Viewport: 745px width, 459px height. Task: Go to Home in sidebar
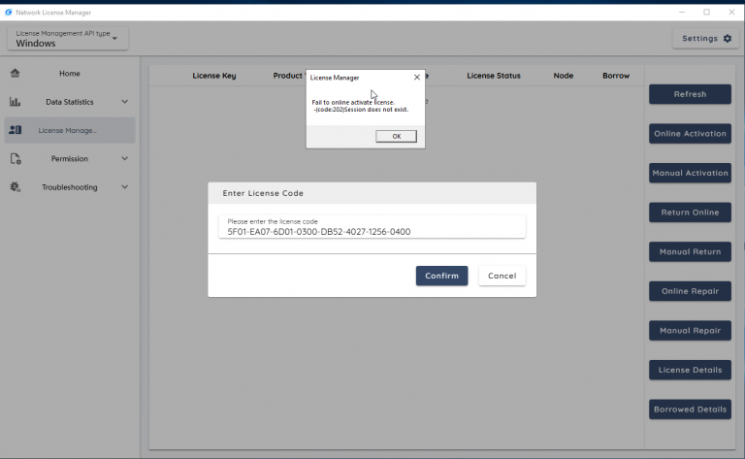pyautogui.click(x=70, y=73)
